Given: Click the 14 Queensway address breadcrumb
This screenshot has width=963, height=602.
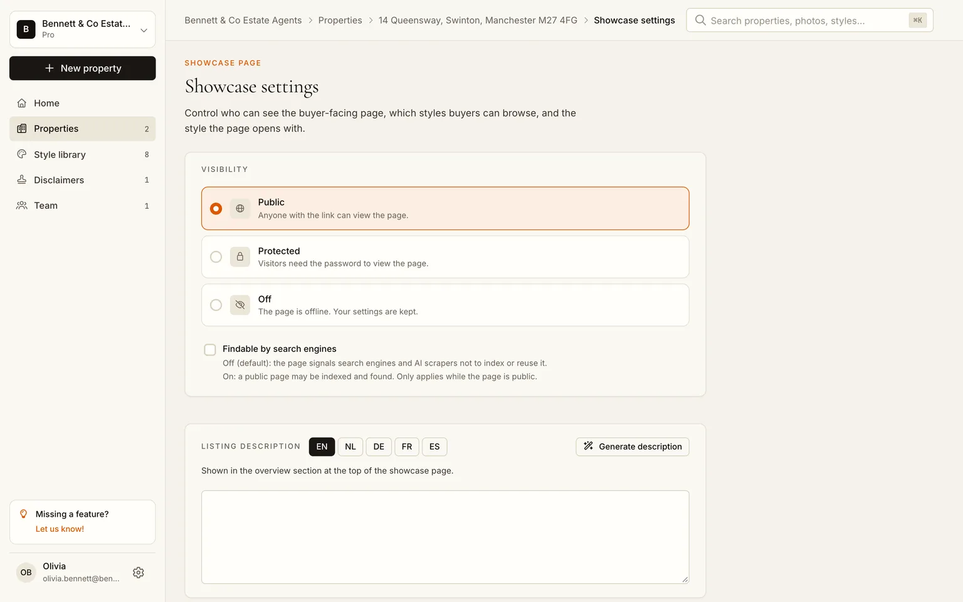Looking at the screenshot, I should (478, 20).
